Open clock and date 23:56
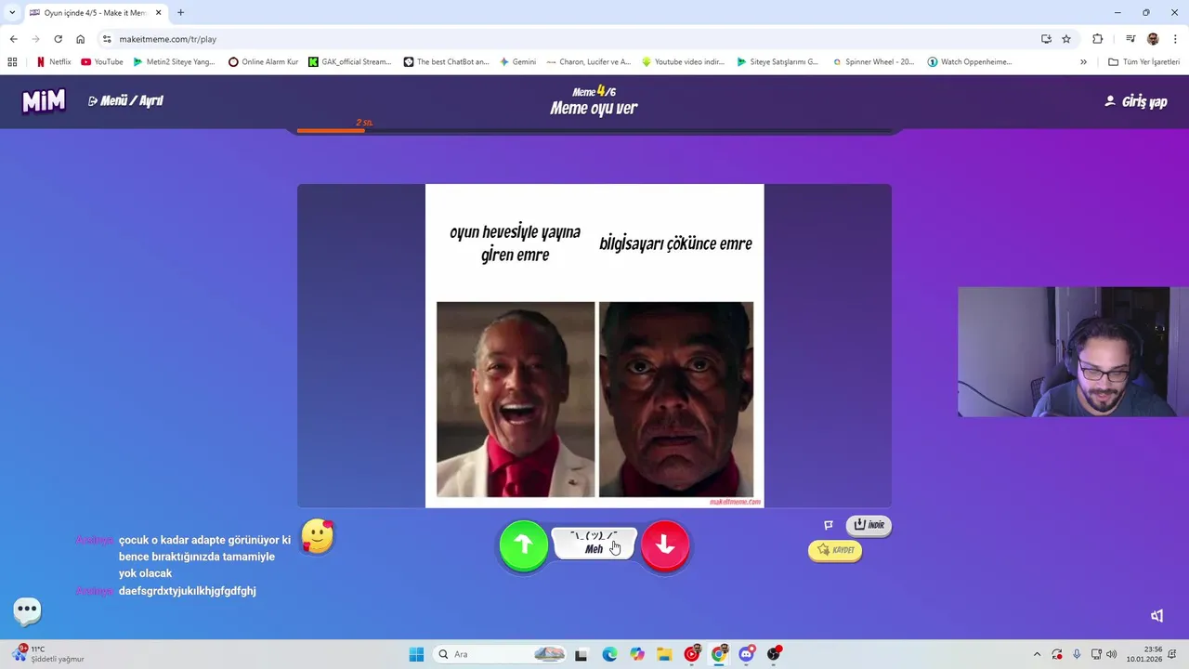 coord(1144,654)
